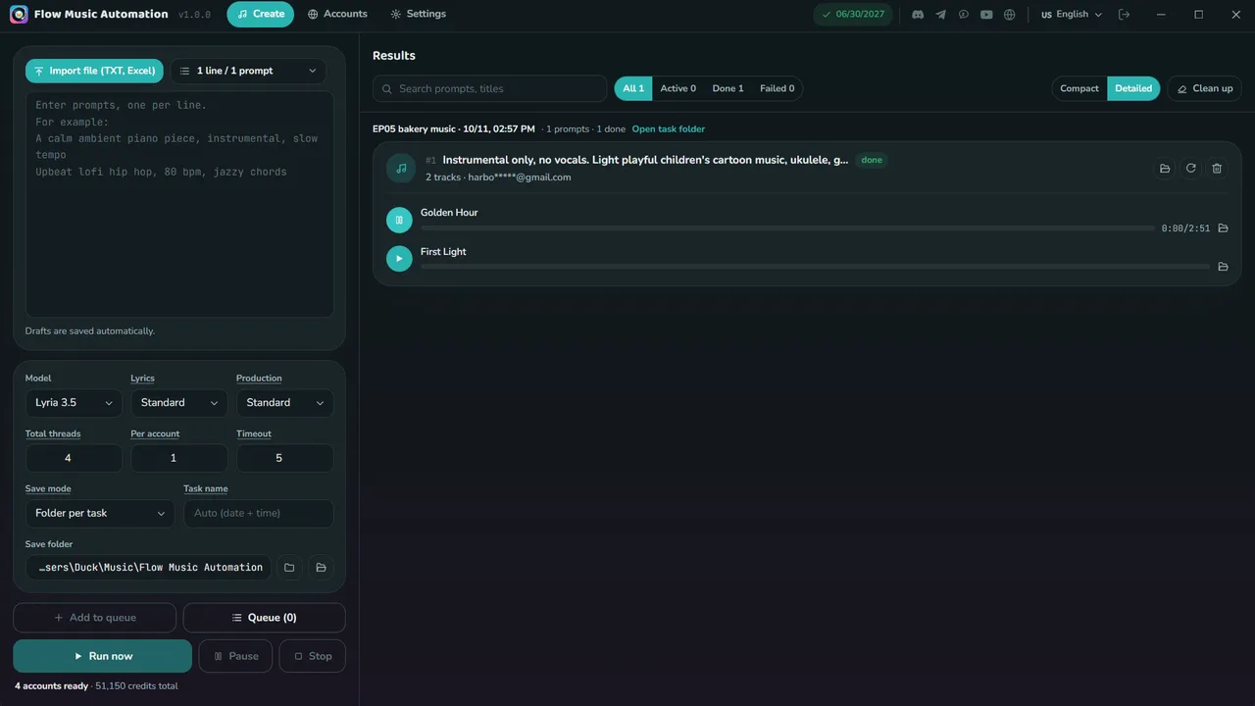Seek in the First Light progress bar
Image resolution: width=1255 pixels, height=706 pixels.
815,267
